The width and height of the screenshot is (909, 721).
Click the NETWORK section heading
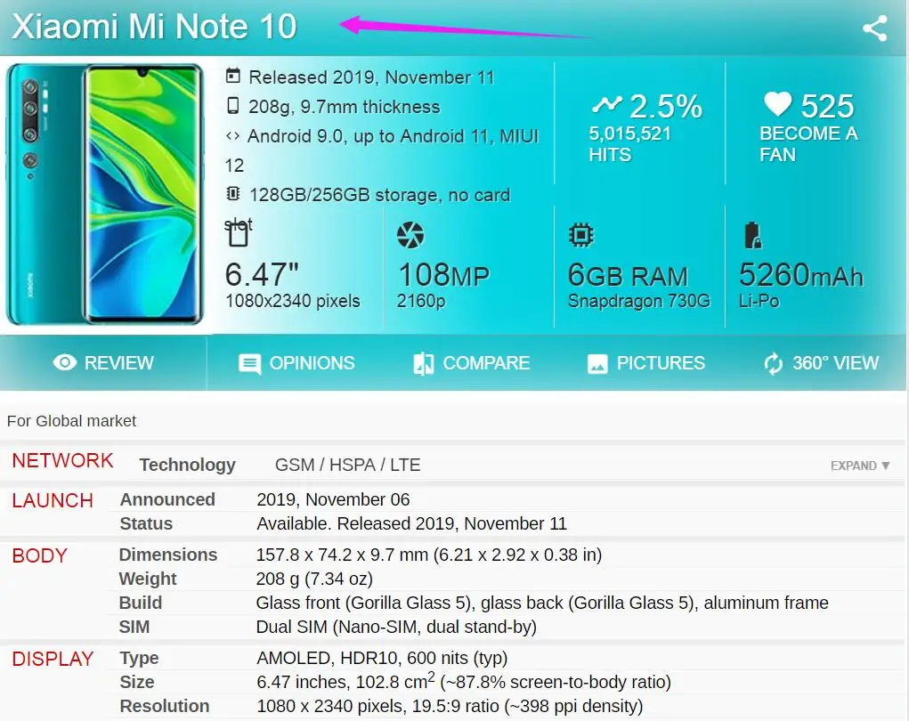click(x=62, y=460)
